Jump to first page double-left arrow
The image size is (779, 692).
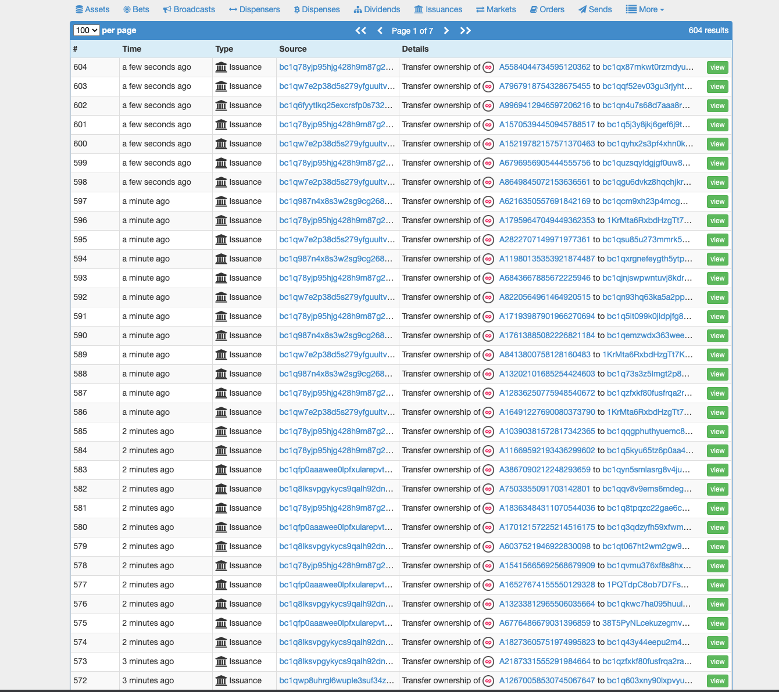coord(361,31)
